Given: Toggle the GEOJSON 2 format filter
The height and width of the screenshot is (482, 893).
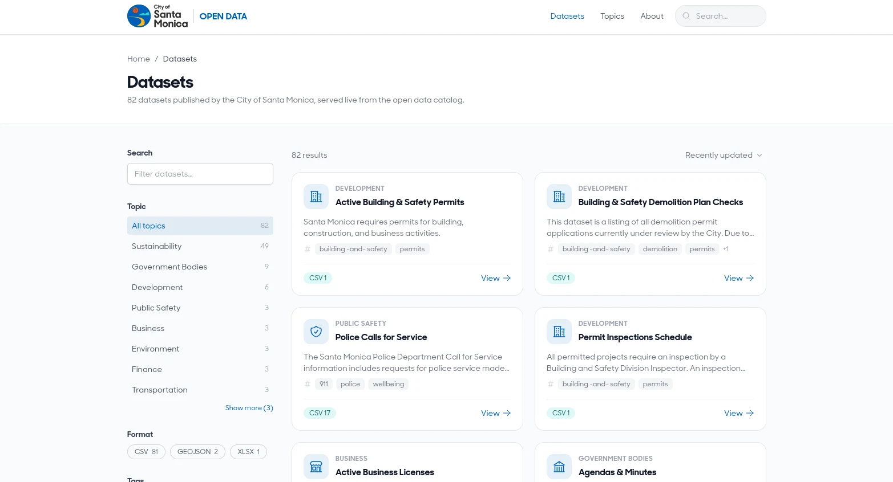Looking at the screenshot, I should click(197, 452).
